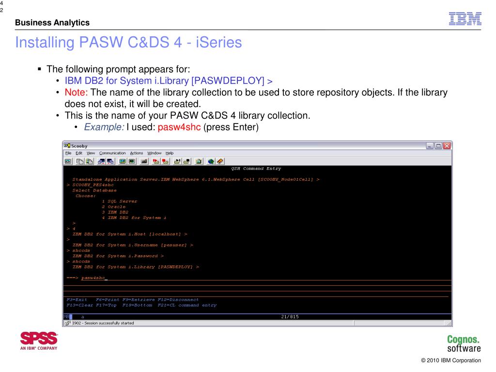Screen dimensions: 496x372
Task: Click the Send File to Host icon
Action: 101,162
